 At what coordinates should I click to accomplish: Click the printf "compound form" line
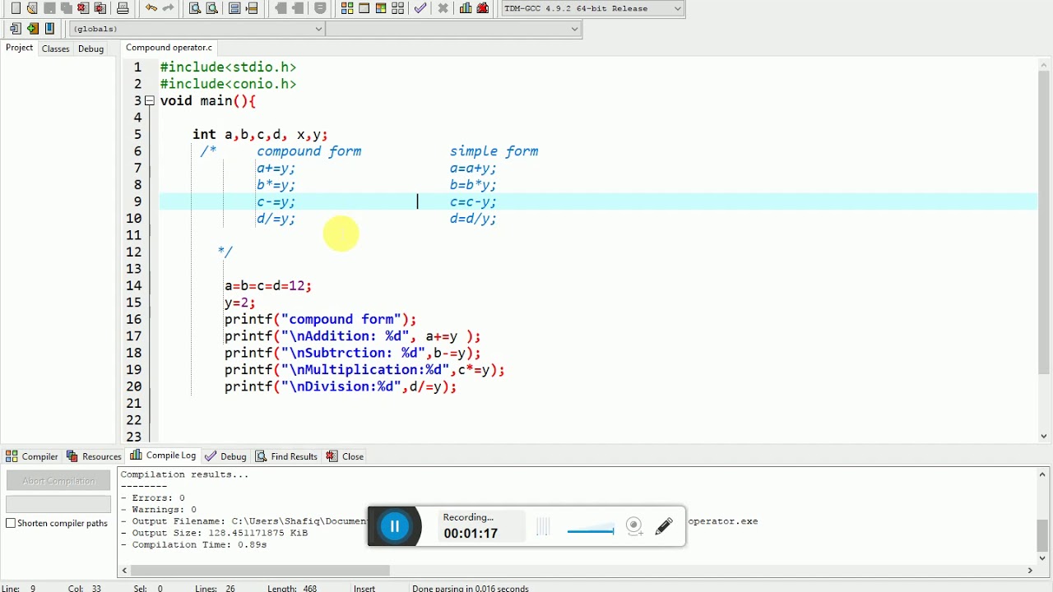click(321, 319)
